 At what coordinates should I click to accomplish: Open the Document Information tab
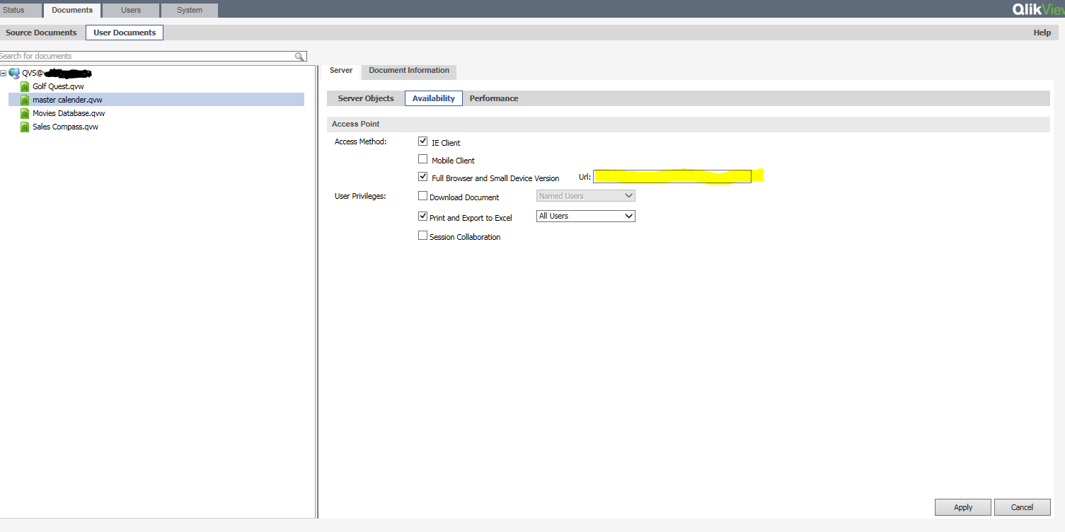coord(409,71)
